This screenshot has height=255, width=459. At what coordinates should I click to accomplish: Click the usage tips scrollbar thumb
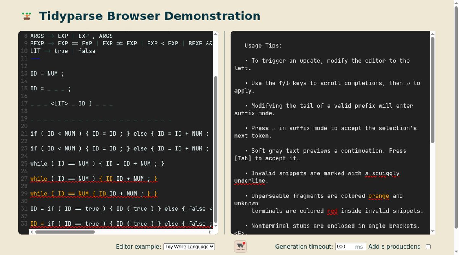tap(433, 90)
